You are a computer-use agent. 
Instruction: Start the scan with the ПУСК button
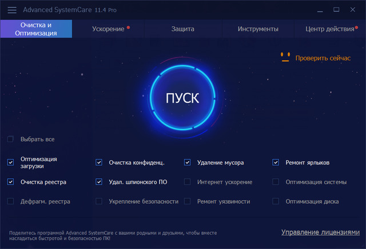(182, 98)
